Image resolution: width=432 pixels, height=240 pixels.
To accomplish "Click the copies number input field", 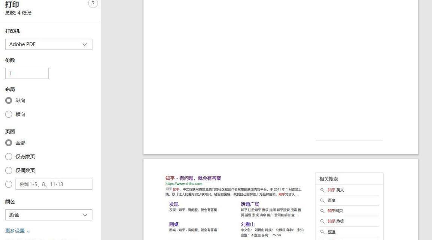I will (x=27, y=73).
